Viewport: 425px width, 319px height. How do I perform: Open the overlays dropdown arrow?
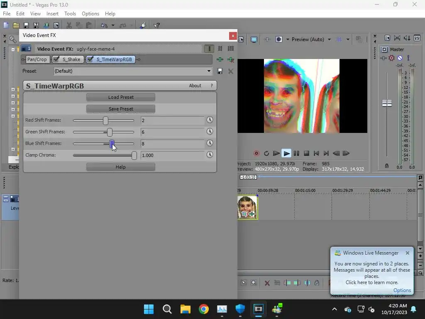point(348,39)
